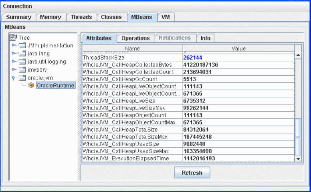This screenshot has height=192, width=311.
Task: Switch to the Memory tab
Action: pyautogui.click(x=50, y=17)
